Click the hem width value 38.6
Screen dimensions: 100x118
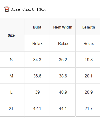[x=63, y=76]
